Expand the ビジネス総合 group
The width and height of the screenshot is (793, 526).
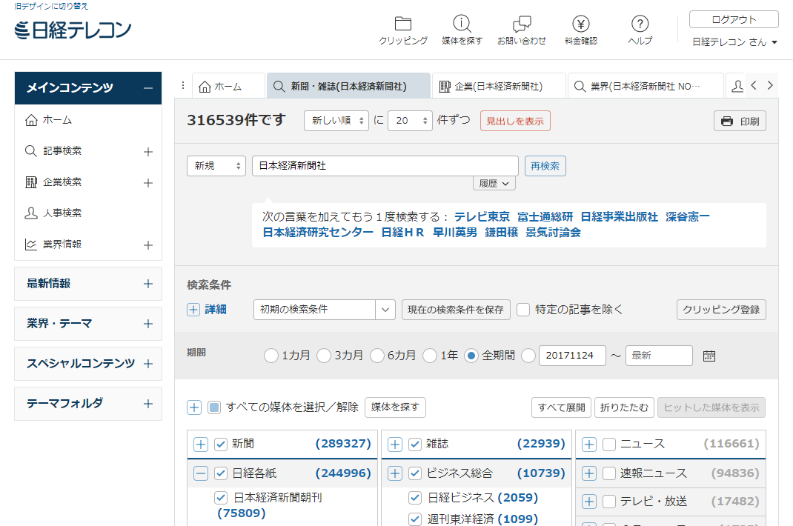[395, 473]
